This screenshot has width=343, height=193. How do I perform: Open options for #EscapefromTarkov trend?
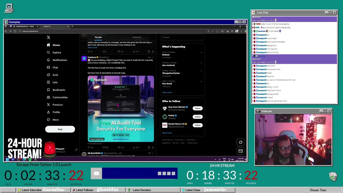tap(201, 71)
